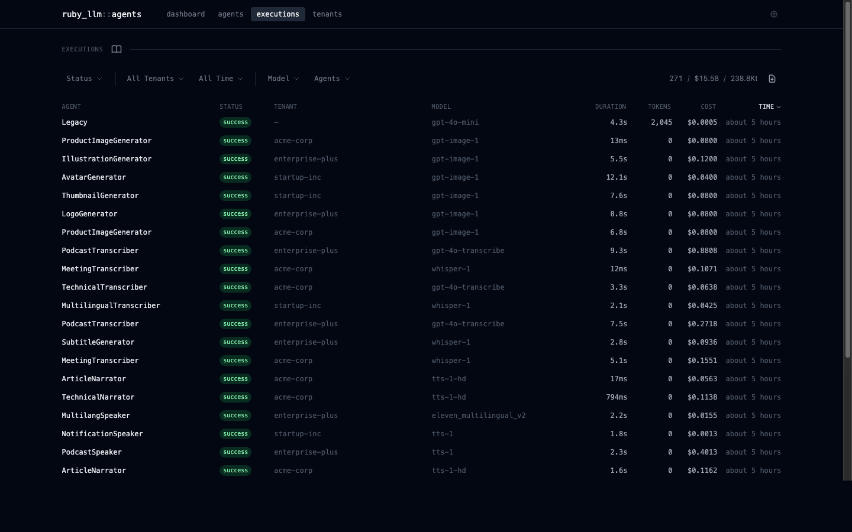
Task: Open the tenants tab
Action: tap(327, 14)
